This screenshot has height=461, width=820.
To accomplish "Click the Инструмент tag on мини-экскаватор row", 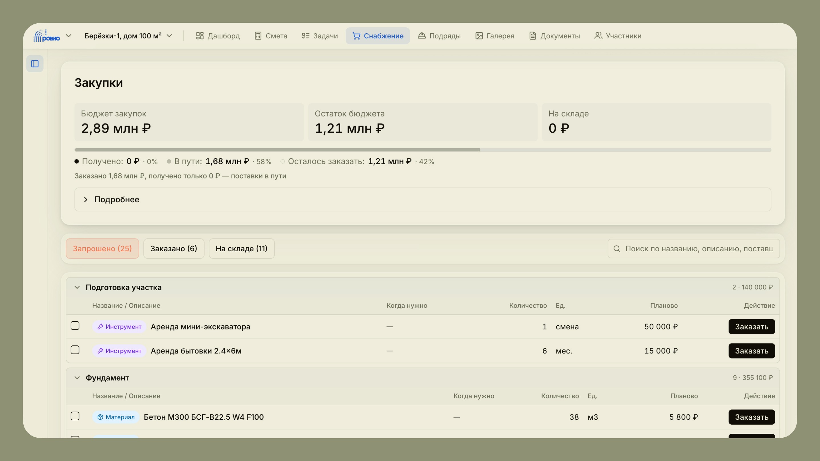I will [119, 326].
